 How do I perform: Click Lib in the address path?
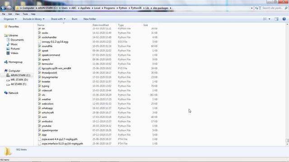tap(147, 8)
